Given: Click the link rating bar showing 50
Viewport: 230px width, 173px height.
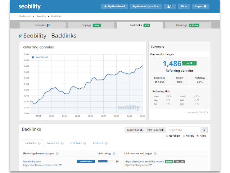Looking at the screenshot, I should pyautogui.click(x=105, y=161).
